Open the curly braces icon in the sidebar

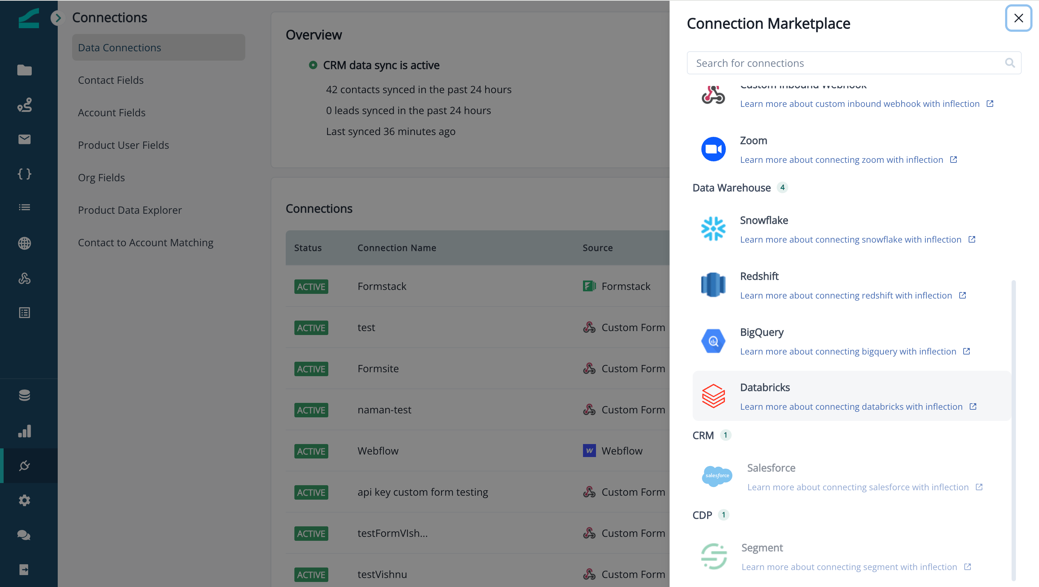(25, 174)
